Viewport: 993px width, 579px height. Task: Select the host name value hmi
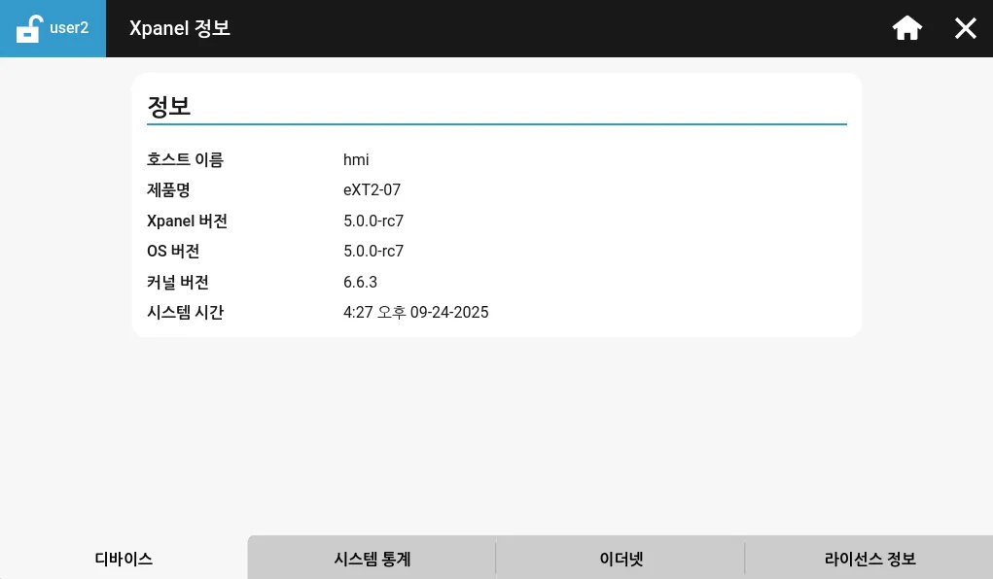click(x=356, y=160)
